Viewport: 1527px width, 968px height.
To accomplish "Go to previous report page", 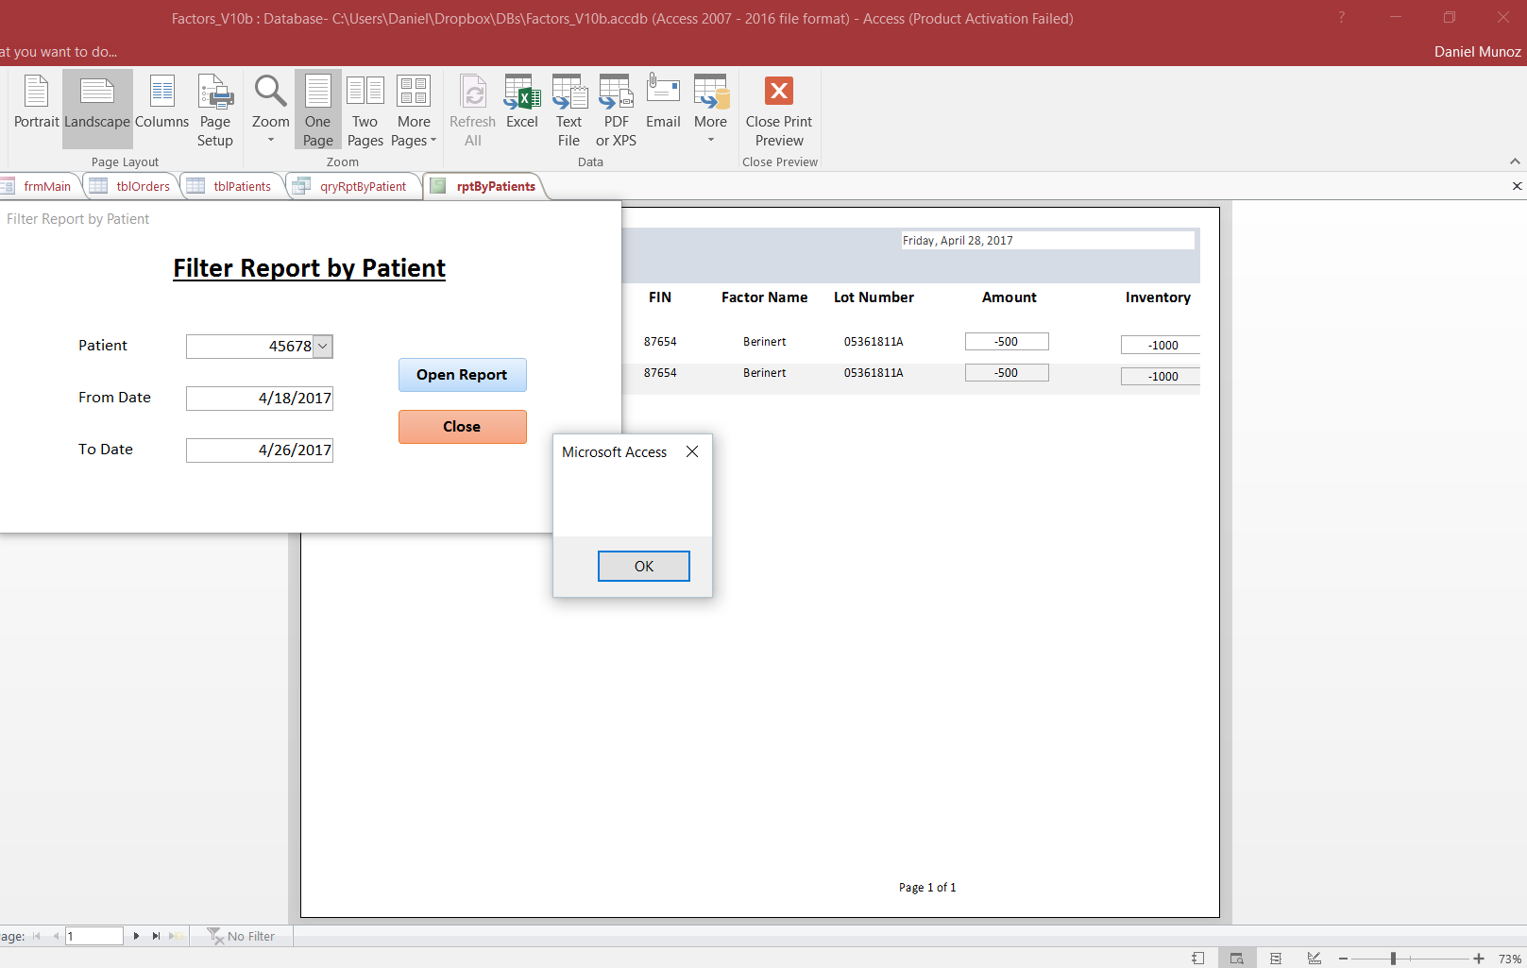I will [56, 936].
